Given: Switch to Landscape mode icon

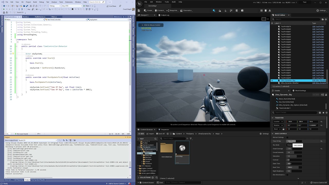Looking at the screenshot, I should click(220, 11).
